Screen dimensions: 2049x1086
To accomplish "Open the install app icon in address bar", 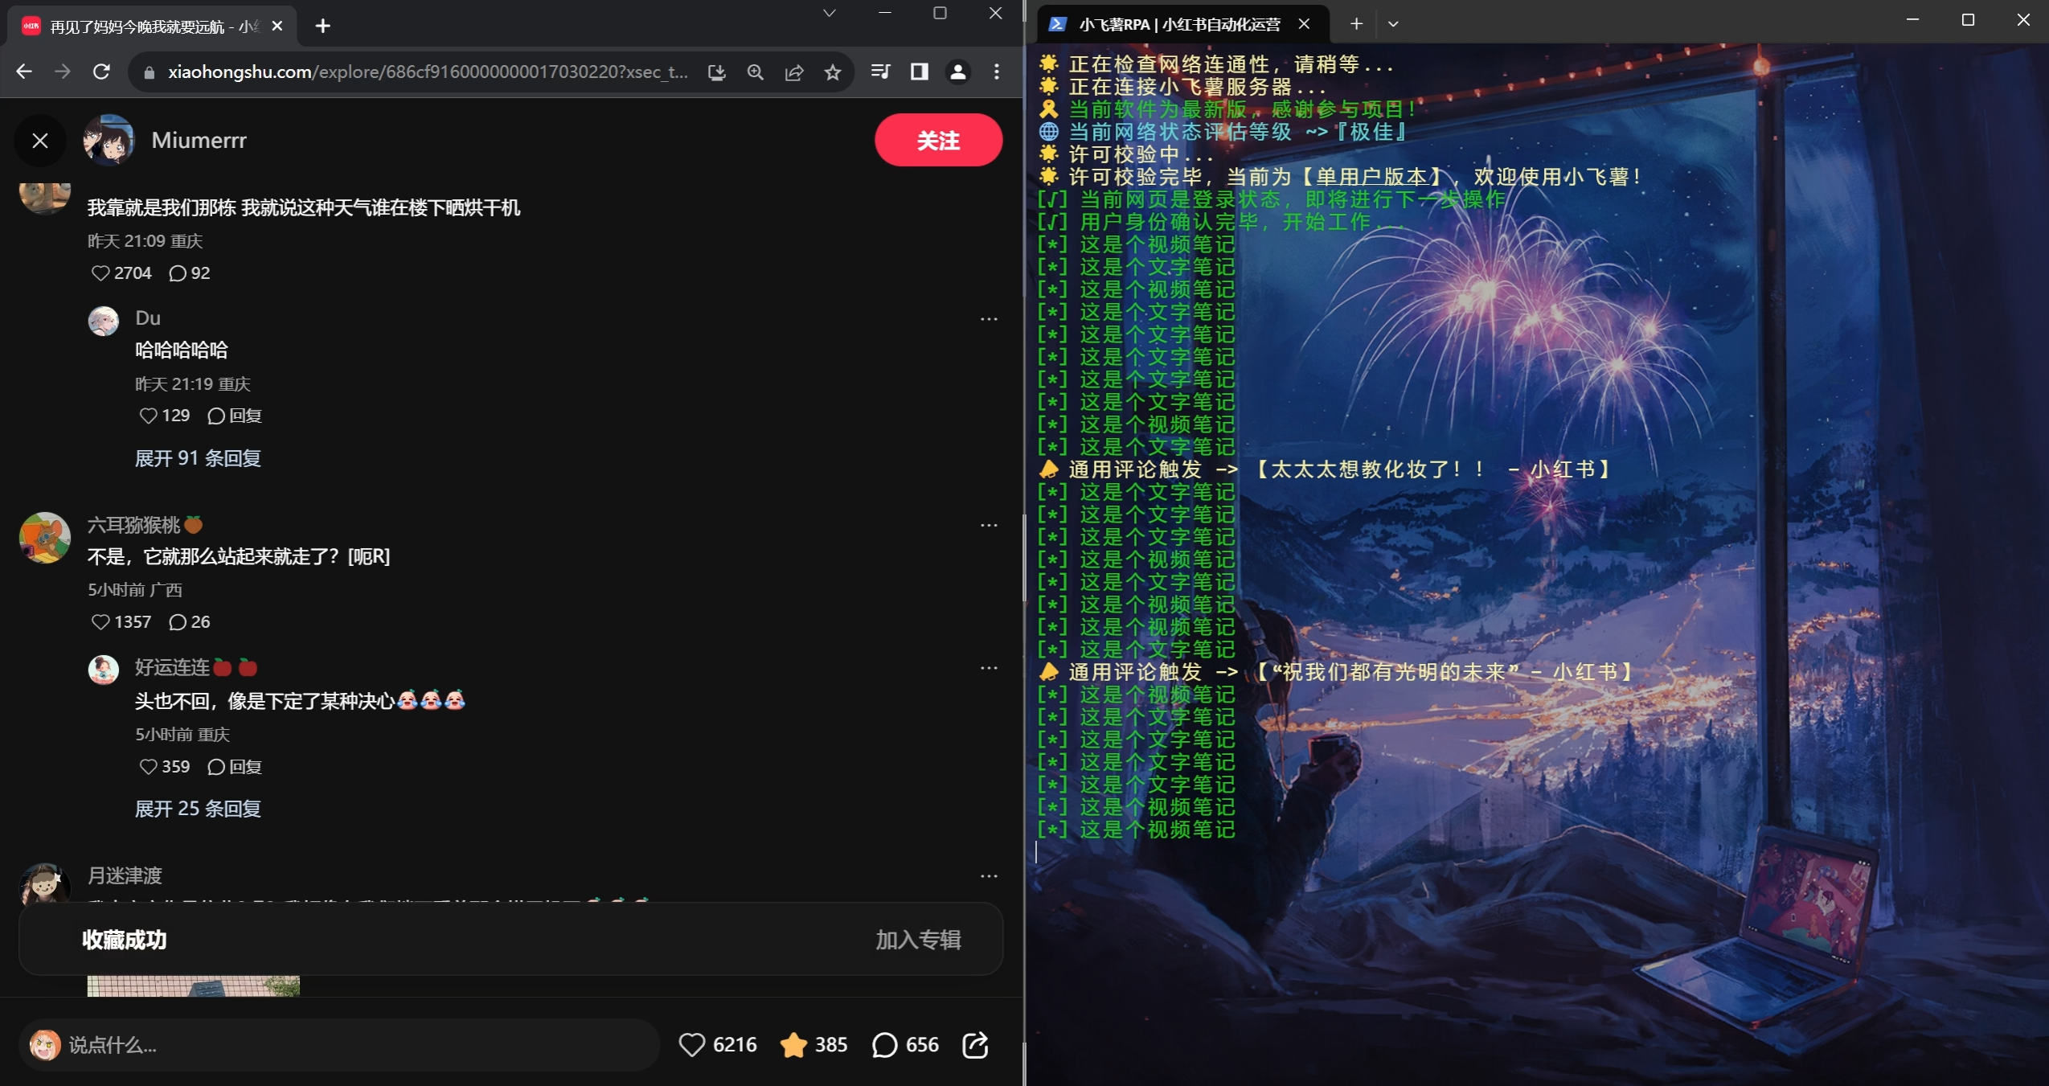I will click(716, 72).
